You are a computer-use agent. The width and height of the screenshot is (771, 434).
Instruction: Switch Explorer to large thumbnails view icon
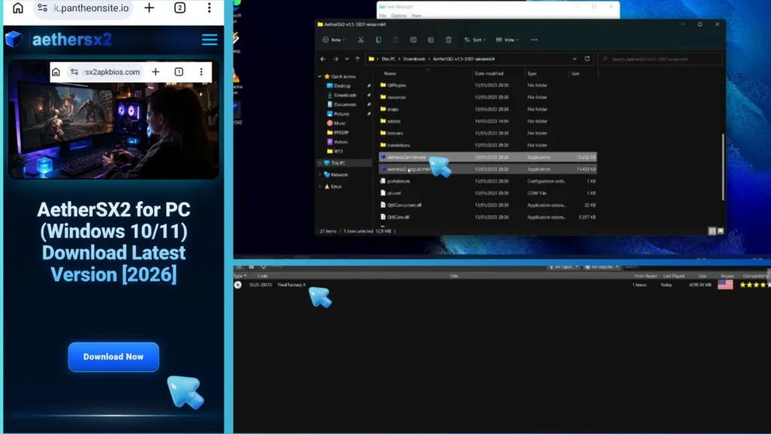[721, 231]
